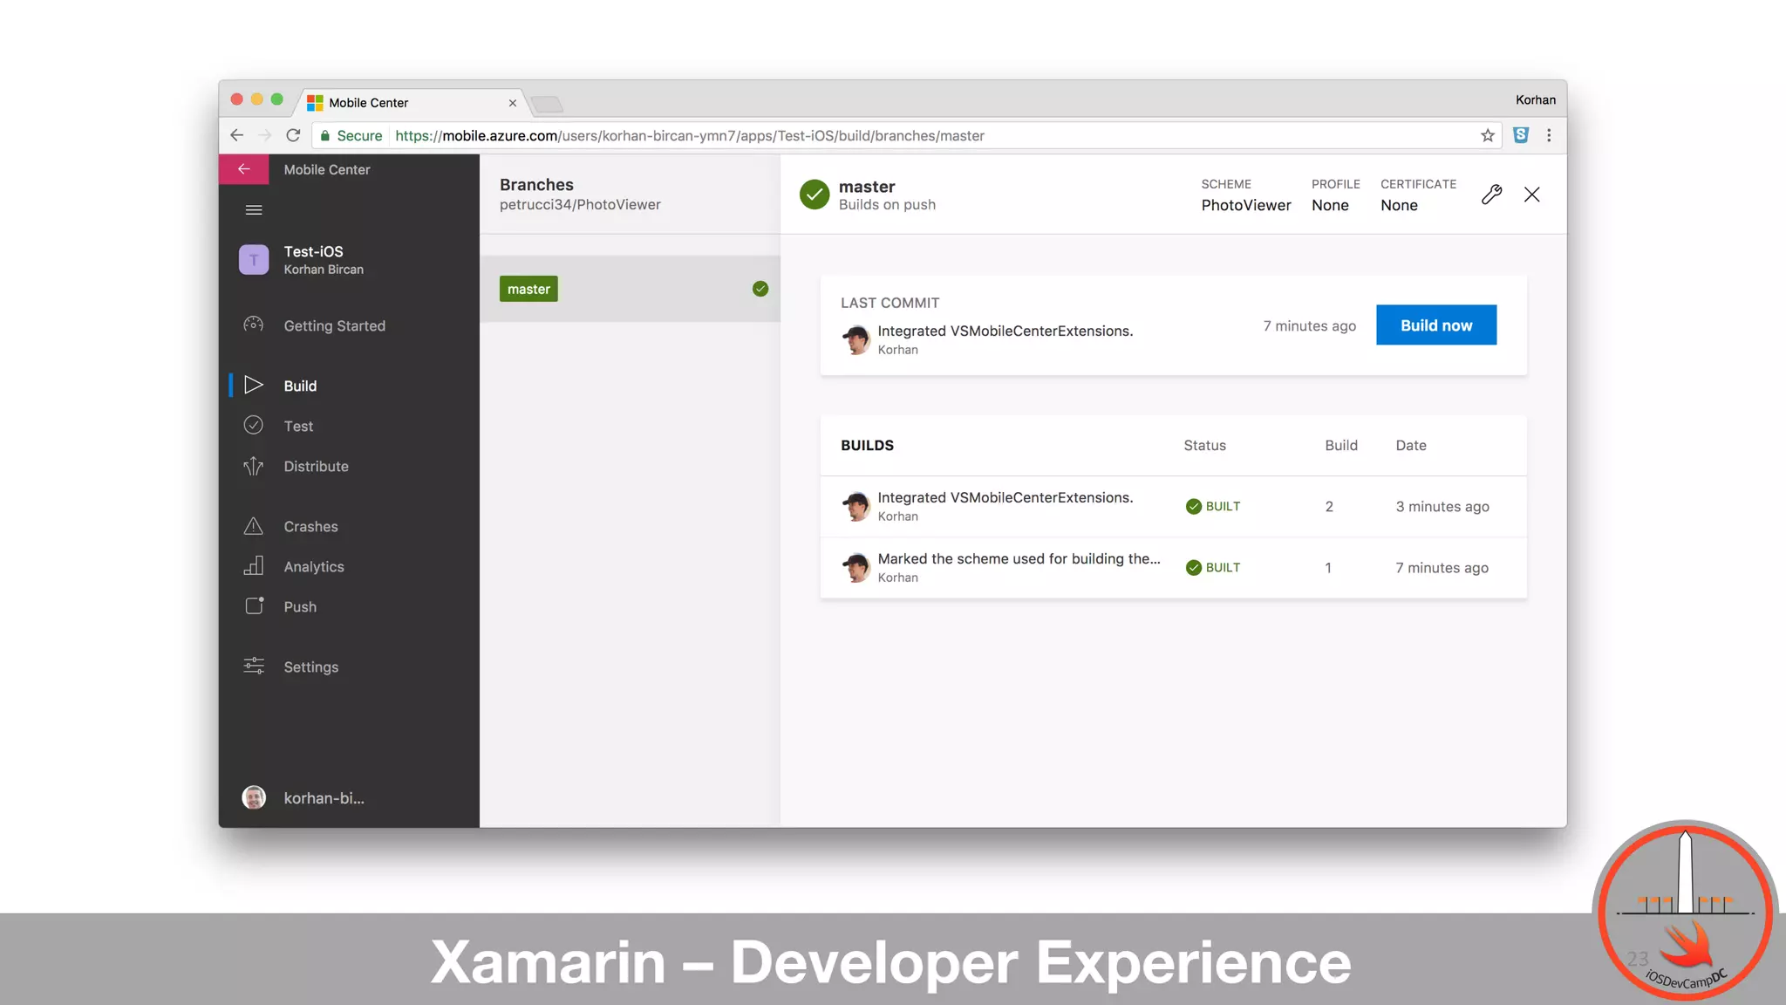Open Crashes section
Viewport: 1786px width, 1005px height.
[x=310, y=526]
